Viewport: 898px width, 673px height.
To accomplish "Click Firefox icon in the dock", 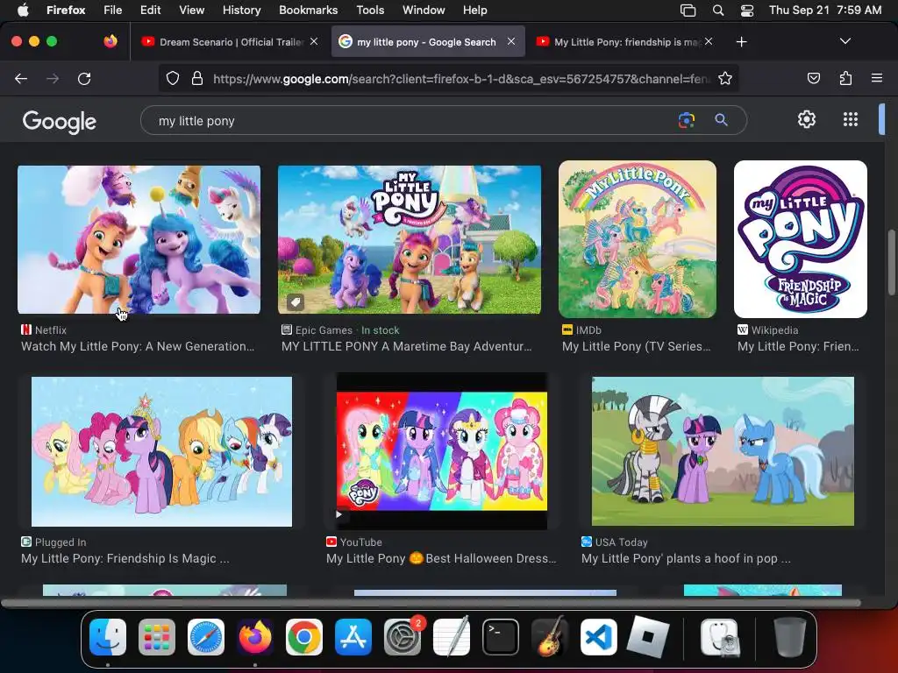I will [255, 636].
